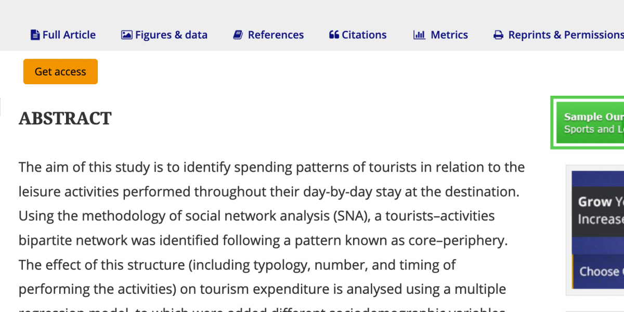Open the Full Article tab
Viewport: 624px width, 312px height.
click(63, 35)
